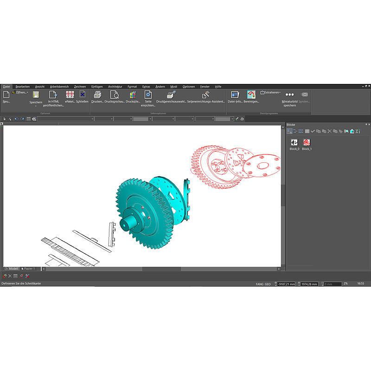Click the find block magnifier icon in Blöcke toolbar
The image size is (371, 371).
pyautogui.click(x=346, y=131)
